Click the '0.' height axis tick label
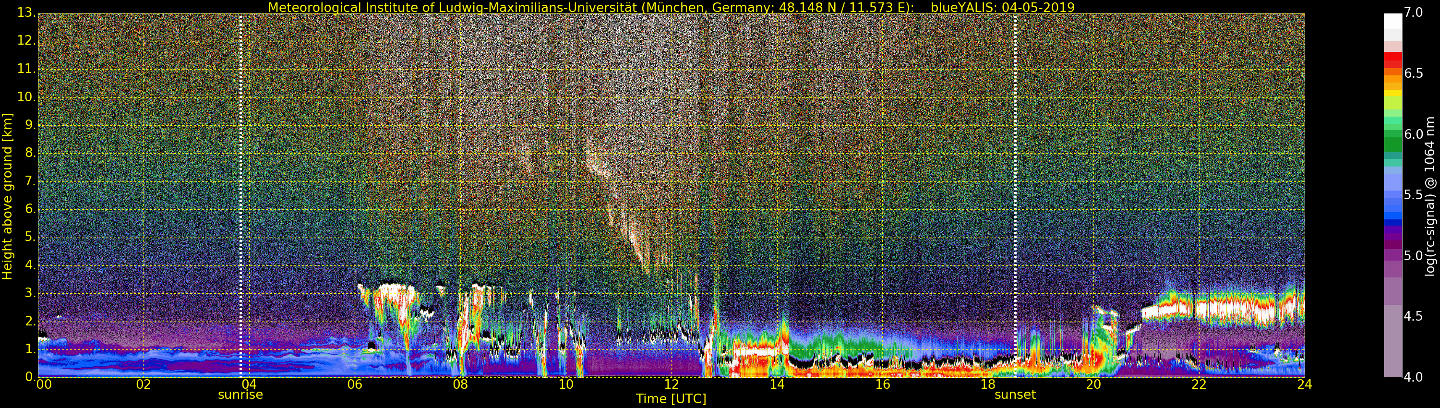The height and width of the screenshot is (408, 1440). 30,377
